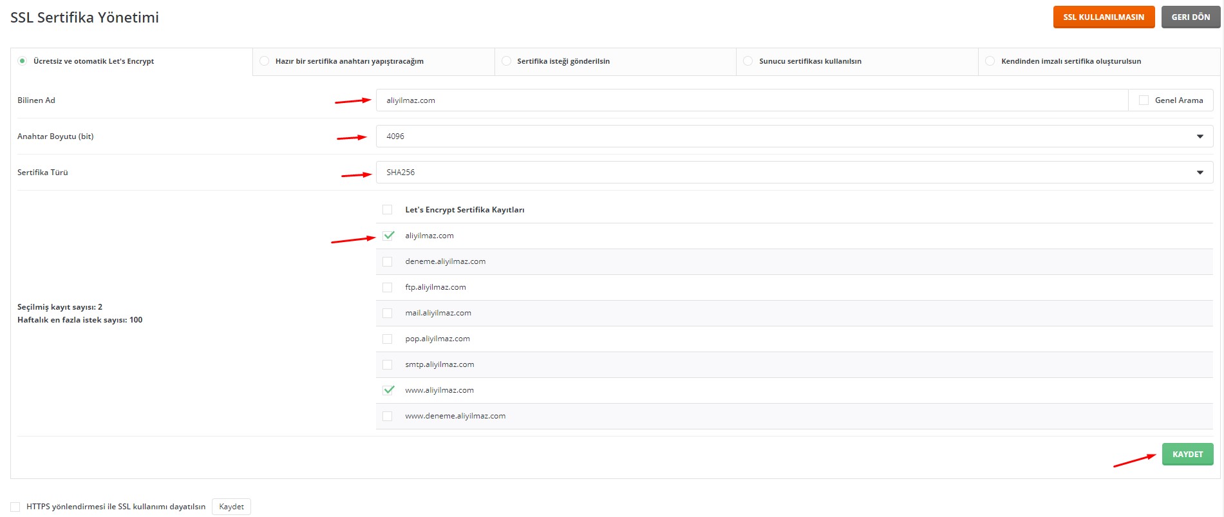Image resolution: width=1224 pixels, height=517 pixels.
Task: Enable the mail.aliyilmaz.com record checkbox
Action: pos(387,313)
